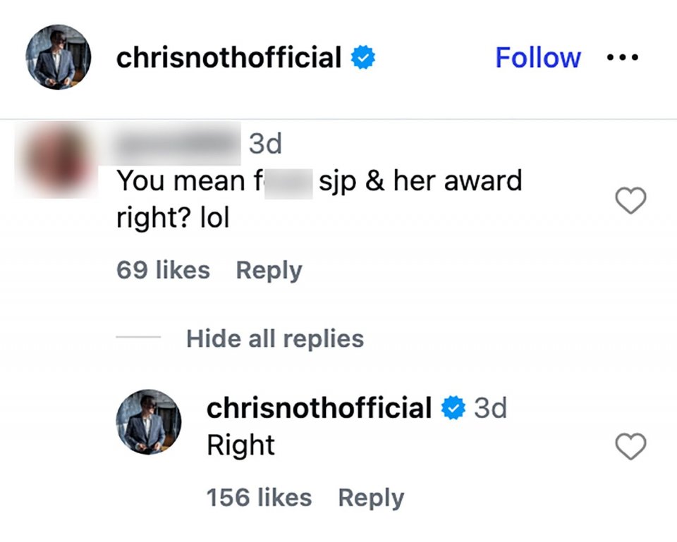The width and height of the screenshot is (677, 542).
Task: View the 69 likes on the first comment
Action: pyautogui.click(x=162, y=270)
